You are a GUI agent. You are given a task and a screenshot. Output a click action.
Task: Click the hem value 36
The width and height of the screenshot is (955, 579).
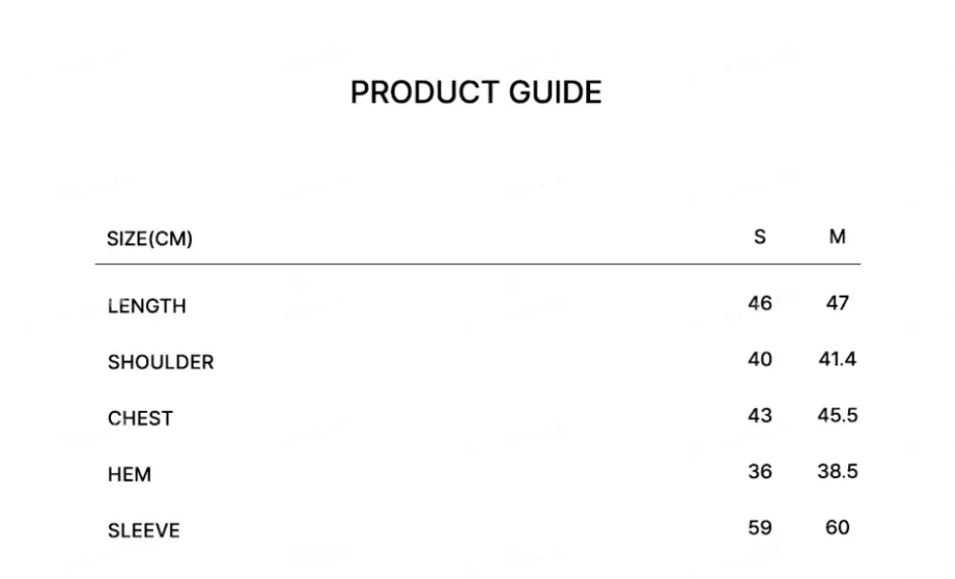pos(760,471)
